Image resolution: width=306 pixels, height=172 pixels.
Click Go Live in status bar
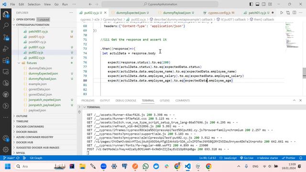click(247, 158)
